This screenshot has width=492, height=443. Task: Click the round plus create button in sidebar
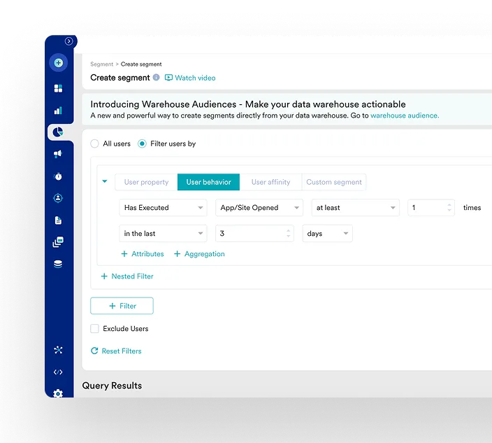(59, 63)
